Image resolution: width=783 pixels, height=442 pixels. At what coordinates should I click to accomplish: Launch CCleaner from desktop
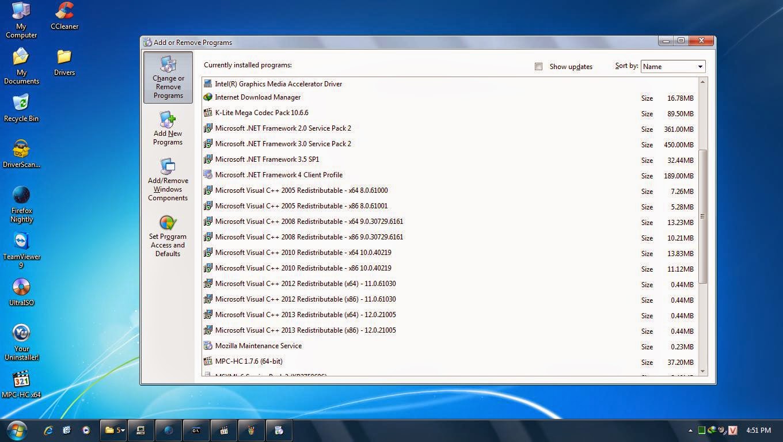[x=64, y=16]
